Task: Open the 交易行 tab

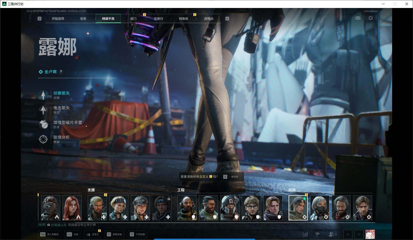Action: click(x=158, y=19)
